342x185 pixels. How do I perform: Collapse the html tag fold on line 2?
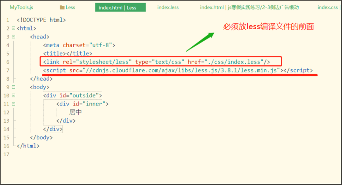(13, 28)
